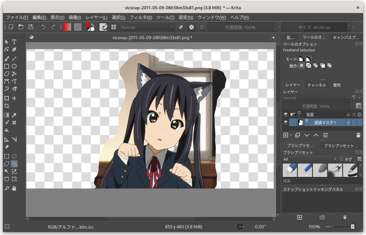Open the layer Normal blend mode combo box
The image size is (366, 235).
point(316,98)
